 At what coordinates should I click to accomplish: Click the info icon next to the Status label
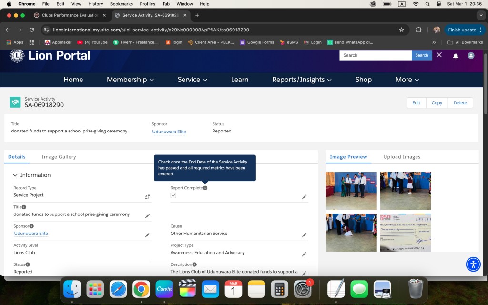[x=28, y=264]
